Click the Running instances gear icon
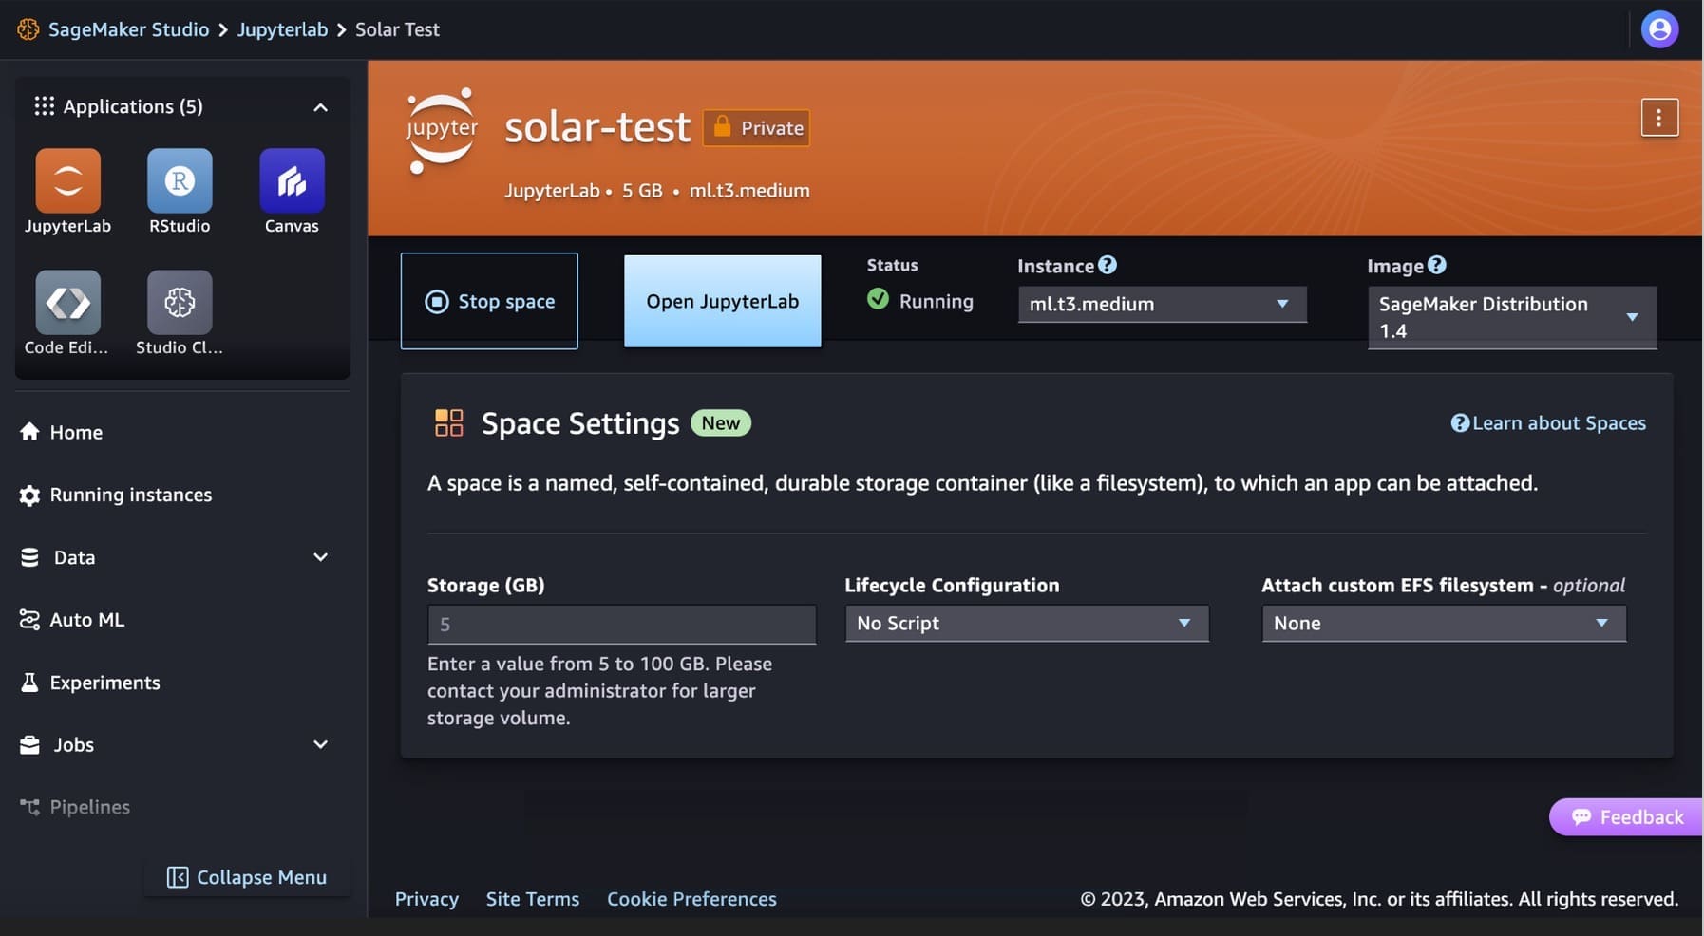The image size is (1704, 936). (x=29, y=495)
